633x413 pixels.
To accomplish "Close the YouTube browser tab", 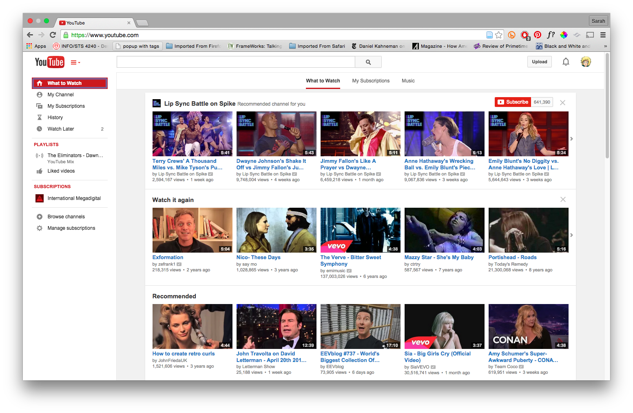I will click(x=129, y=23).
